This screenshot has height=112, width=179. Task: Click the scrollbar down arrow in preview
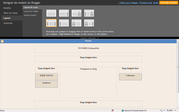point(178,108)
